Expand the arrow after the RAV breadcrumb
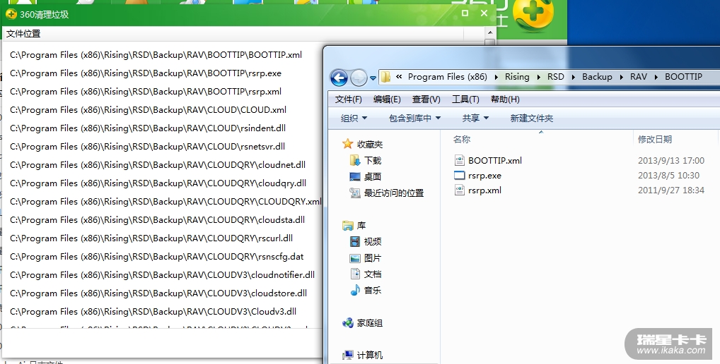Screen dimensions: 720x364 (x=656, y=77)
